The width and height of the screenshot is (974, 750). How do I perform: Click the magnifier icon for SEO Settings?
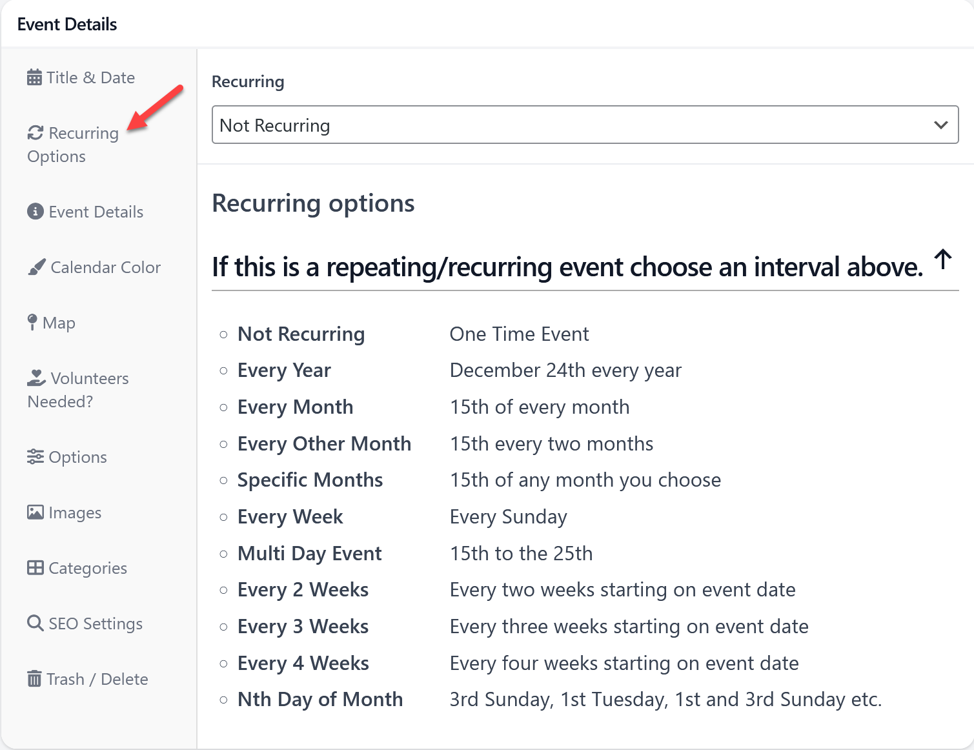[35, 623]
